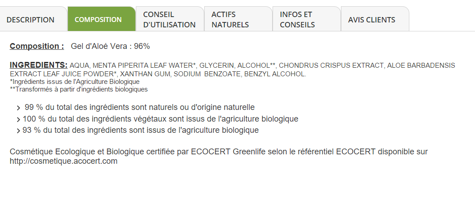The height and width of the screenshot is (214, 475).
Task: Select the Composition tab
Action: 102,19
